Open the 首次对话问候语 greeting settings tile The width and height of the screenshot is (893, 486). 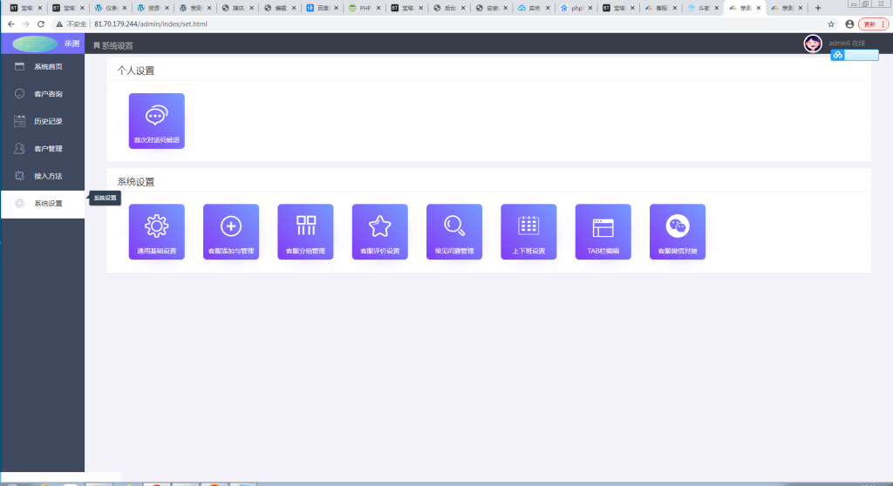pyautogui.click(x=156, y=121)
